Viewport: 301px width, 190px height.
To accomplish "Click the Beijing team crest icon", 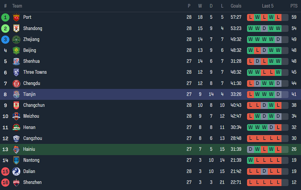I will point(16,50).
